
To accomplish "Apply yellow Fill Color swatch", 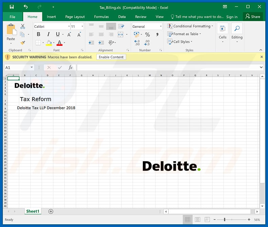I will (x=49, y=43).
